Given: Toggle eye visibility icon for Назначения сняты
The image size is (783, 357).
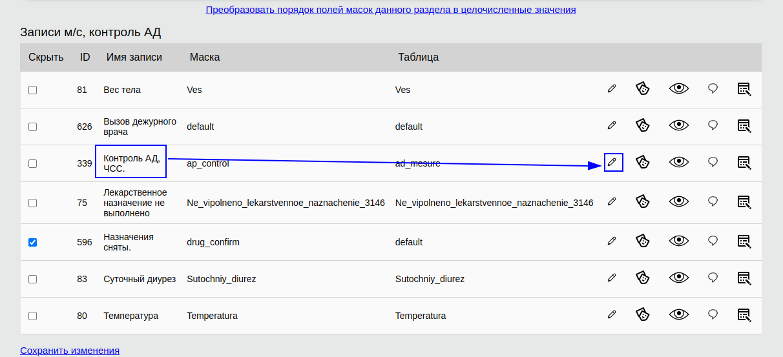Looking at the screenshot, I should point(679,241).
